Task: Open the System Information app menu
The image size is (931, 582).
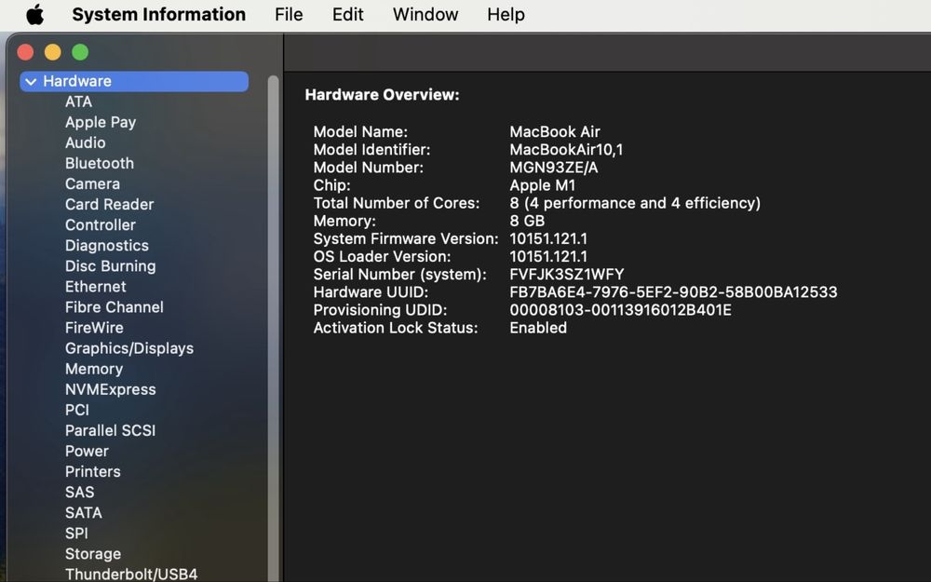Action: point(158,14)
